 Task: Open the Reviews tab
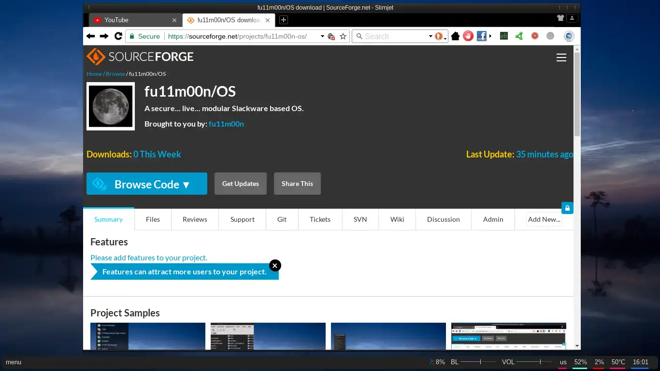[x=195, y=219]
